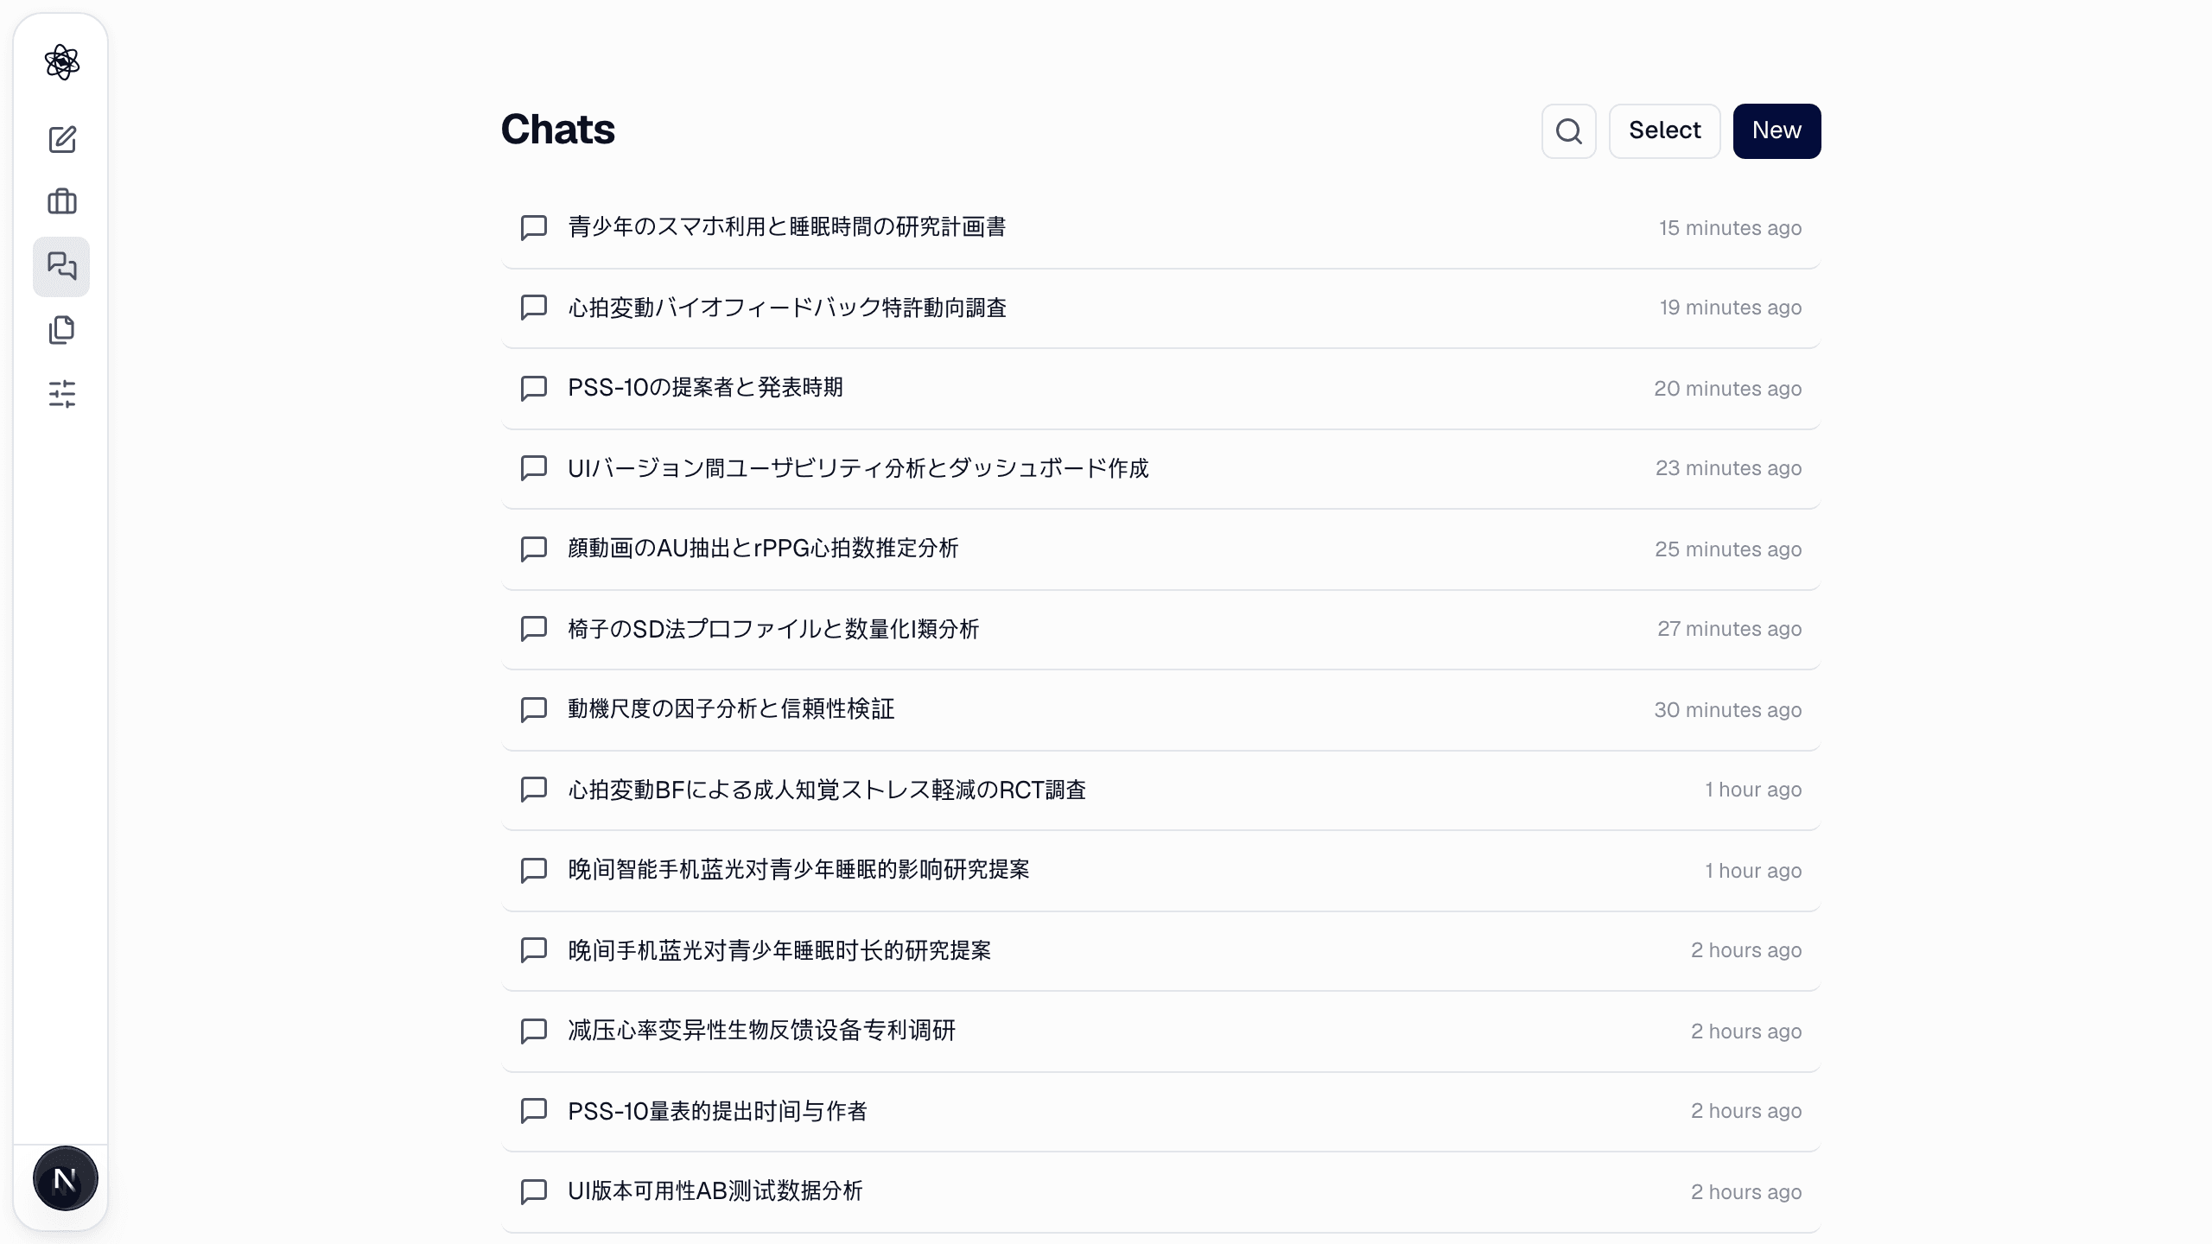
Task: Click the Chats page heading
Action: 558,130
